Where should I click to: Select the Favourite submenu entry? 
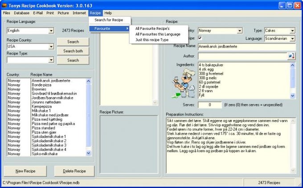coord(110,28)
